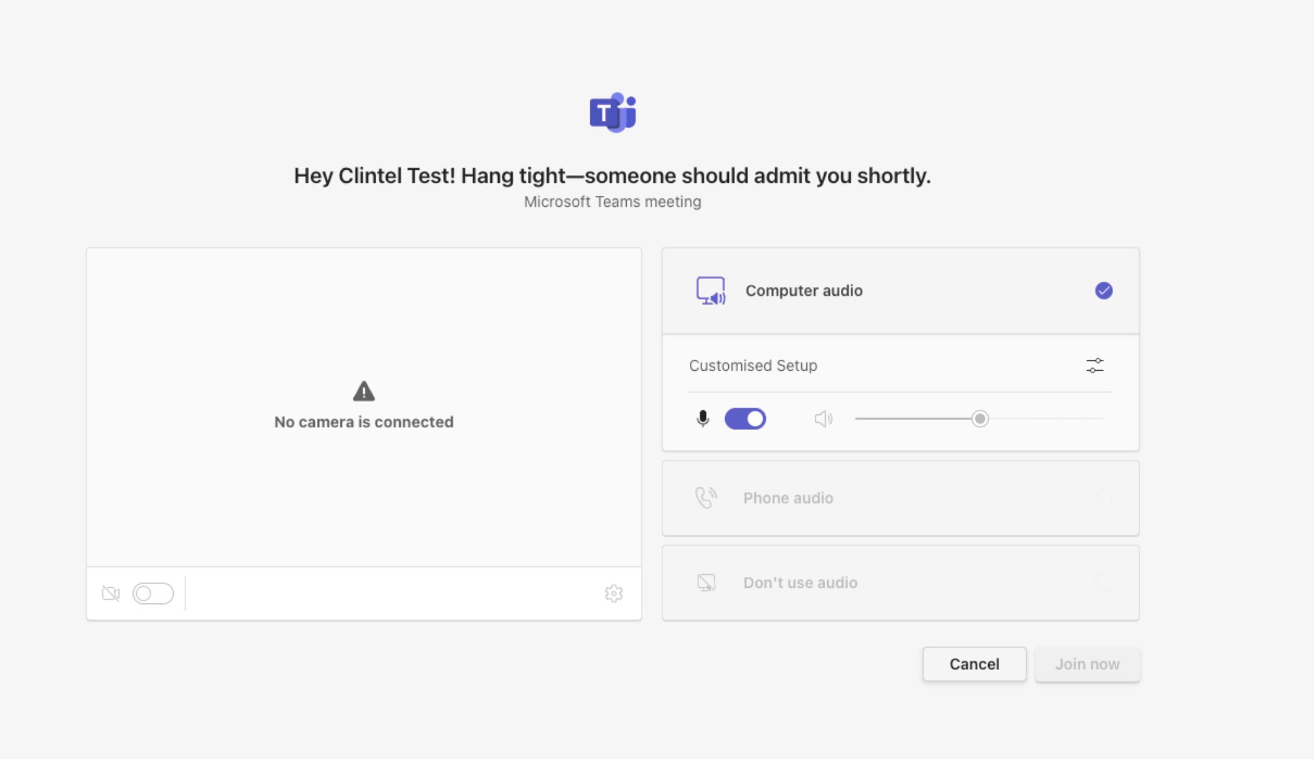1314x759 pixels.
Task: Click the speaker volume slider handle
Action: point(979,419)
